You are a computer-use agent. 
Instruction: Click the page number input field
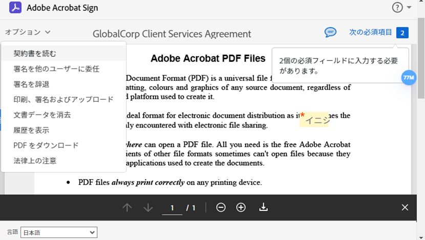[172, 208]
